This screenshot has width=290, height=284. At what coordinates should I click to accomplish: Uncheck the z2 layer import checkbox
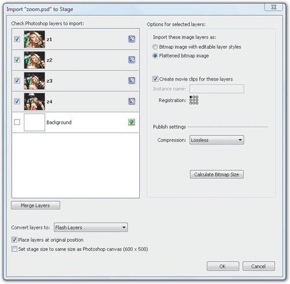click(x=17, y=60)
